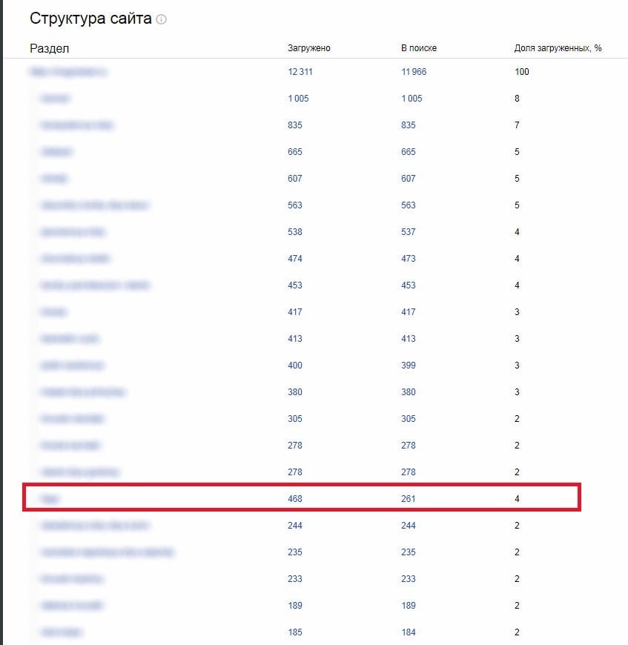Open the 399 link under В поиске
Image resolution: width=628 pixels, height=645 pixels.
pos(409,365)
